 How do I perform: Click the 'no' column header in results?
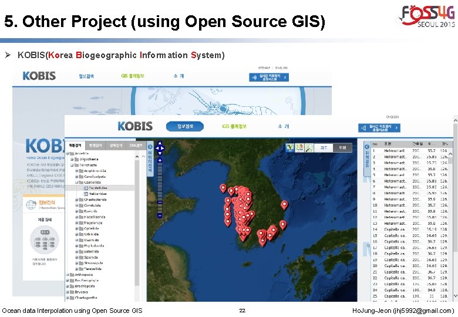pyautogui.click(x=375, y=144)
